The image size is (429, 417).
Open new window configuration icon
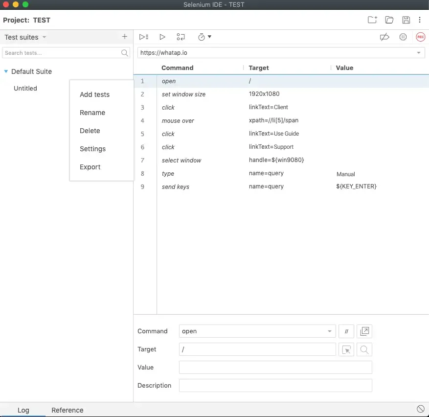point(364,331)
